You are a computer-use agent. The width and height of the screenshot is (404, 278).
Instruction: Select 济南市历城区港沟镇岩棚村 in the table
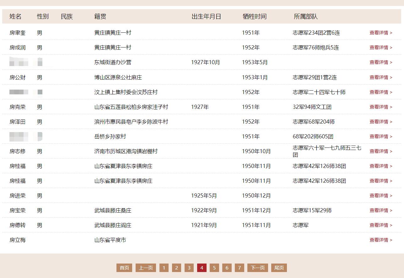point(126,151)
